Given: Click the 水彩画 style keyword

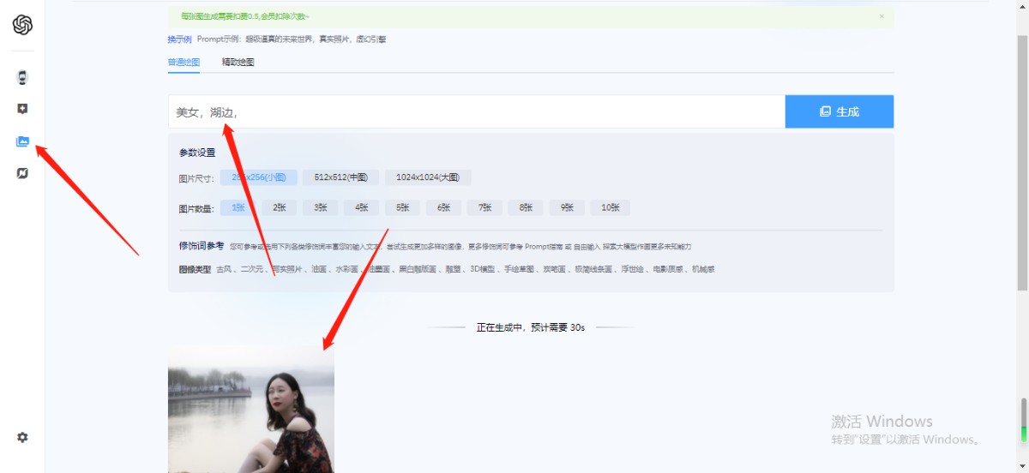Looking at the screenshot, I should 346,269.
